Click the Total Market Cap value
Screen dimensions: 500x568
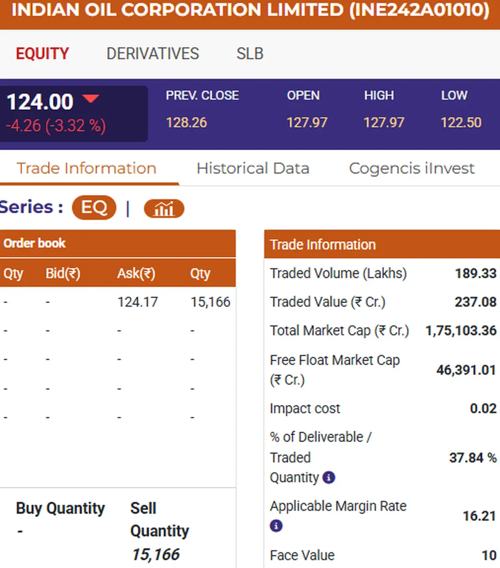(x=460, y=330)
